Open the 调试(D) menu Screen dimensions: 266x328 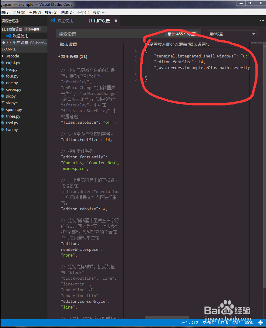(x=67, y=12)
